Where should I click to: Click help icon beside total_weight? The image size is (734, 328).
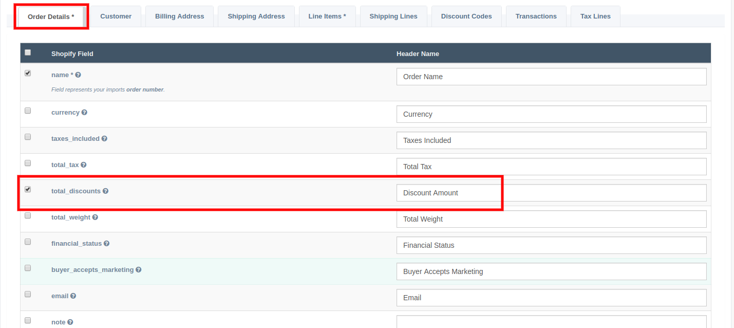(95, 217)
